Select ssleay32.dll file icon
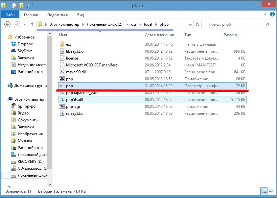Viewport: 277px width, 198px height. tap(62, 113)
